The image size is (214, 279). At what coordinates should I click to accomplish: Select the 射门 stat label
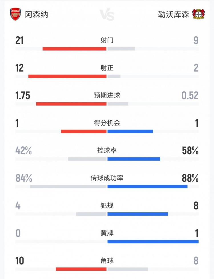107,41
